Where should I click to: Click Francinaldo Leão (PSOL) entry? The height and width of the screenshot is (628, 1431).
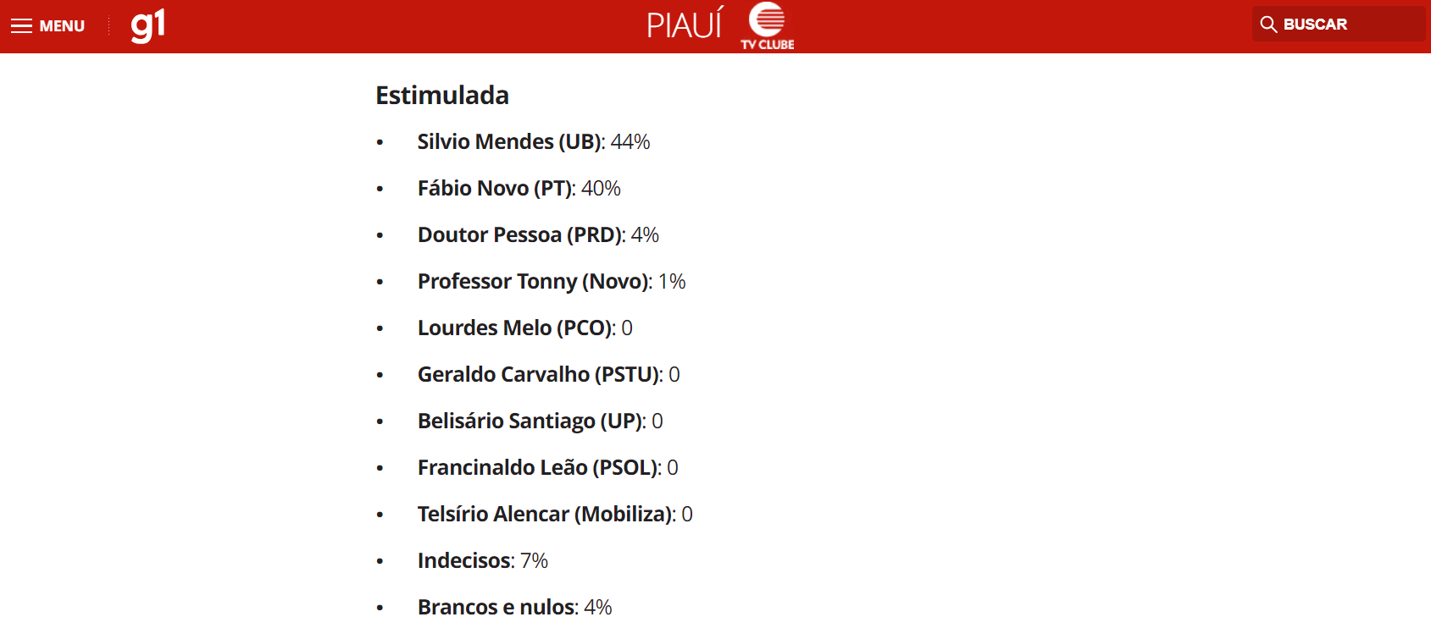[x=548, y=467]
